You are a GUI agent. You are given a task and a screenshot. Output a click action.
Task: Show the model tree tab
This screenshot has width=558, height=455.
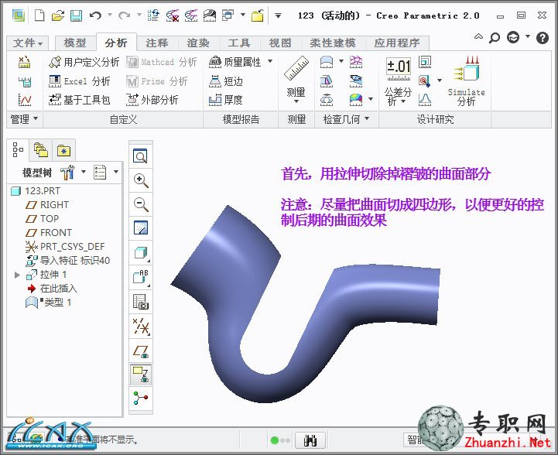tap(18, 150)
